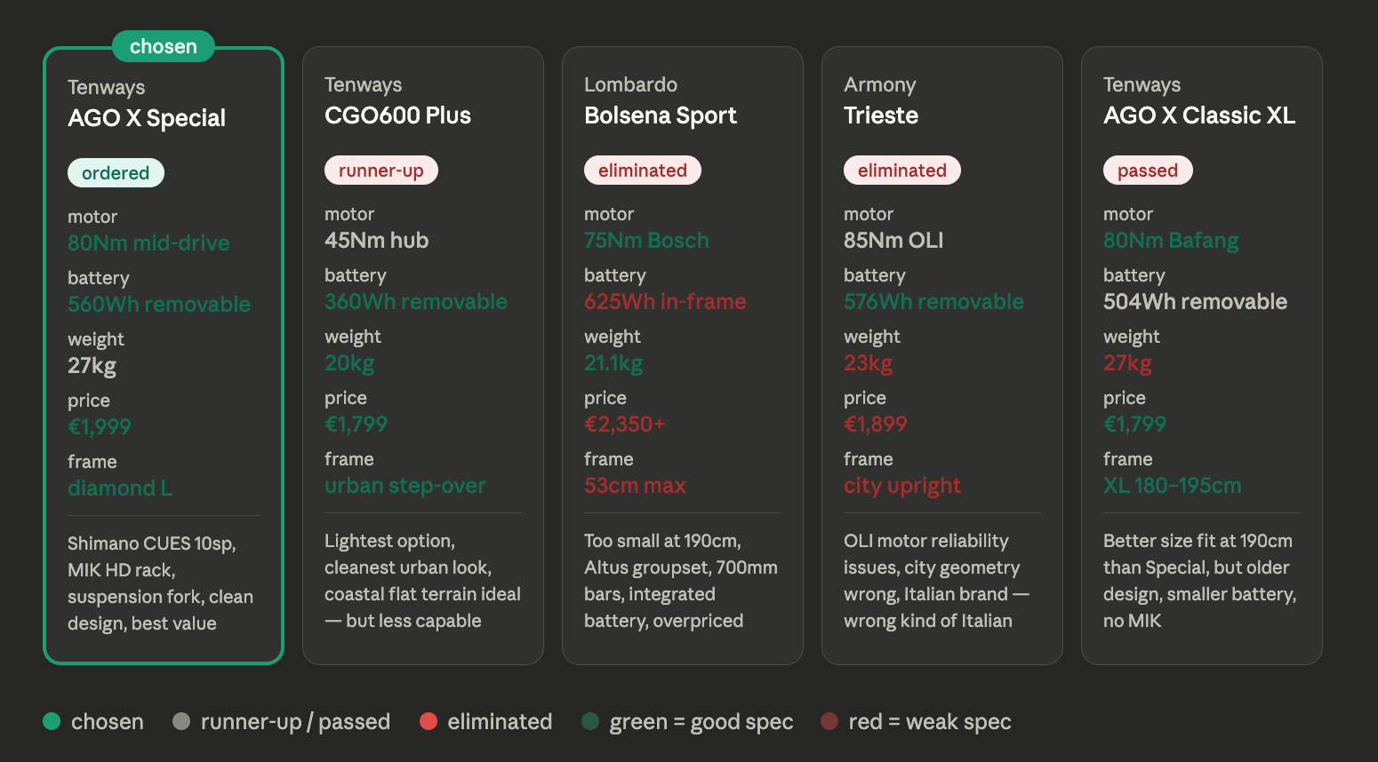
Task: Click the 625Wh in-frame battery spec
Action: (x=665, y=302)
